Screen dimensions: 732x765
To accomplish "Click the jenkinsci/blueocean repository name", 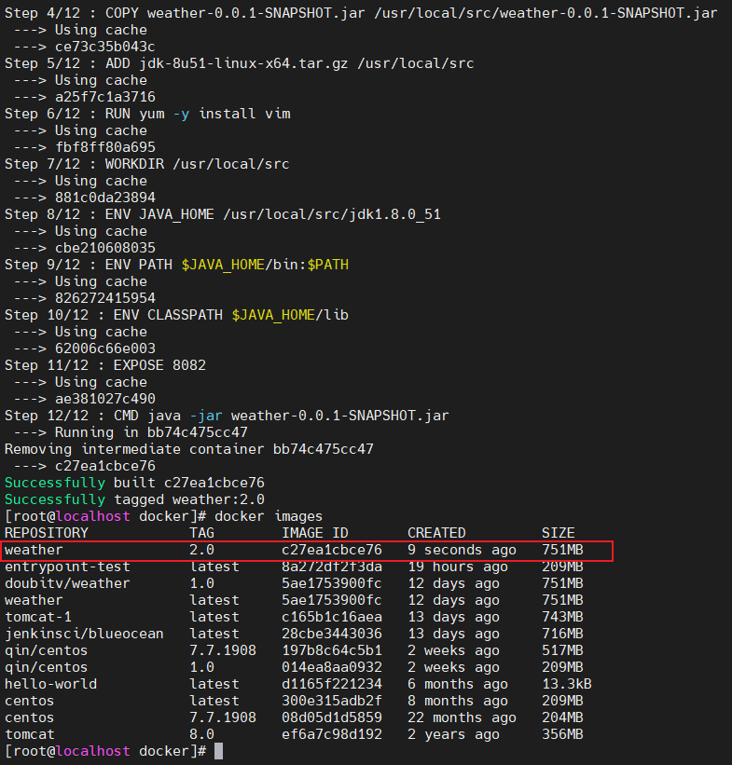I will coord(84,634).
